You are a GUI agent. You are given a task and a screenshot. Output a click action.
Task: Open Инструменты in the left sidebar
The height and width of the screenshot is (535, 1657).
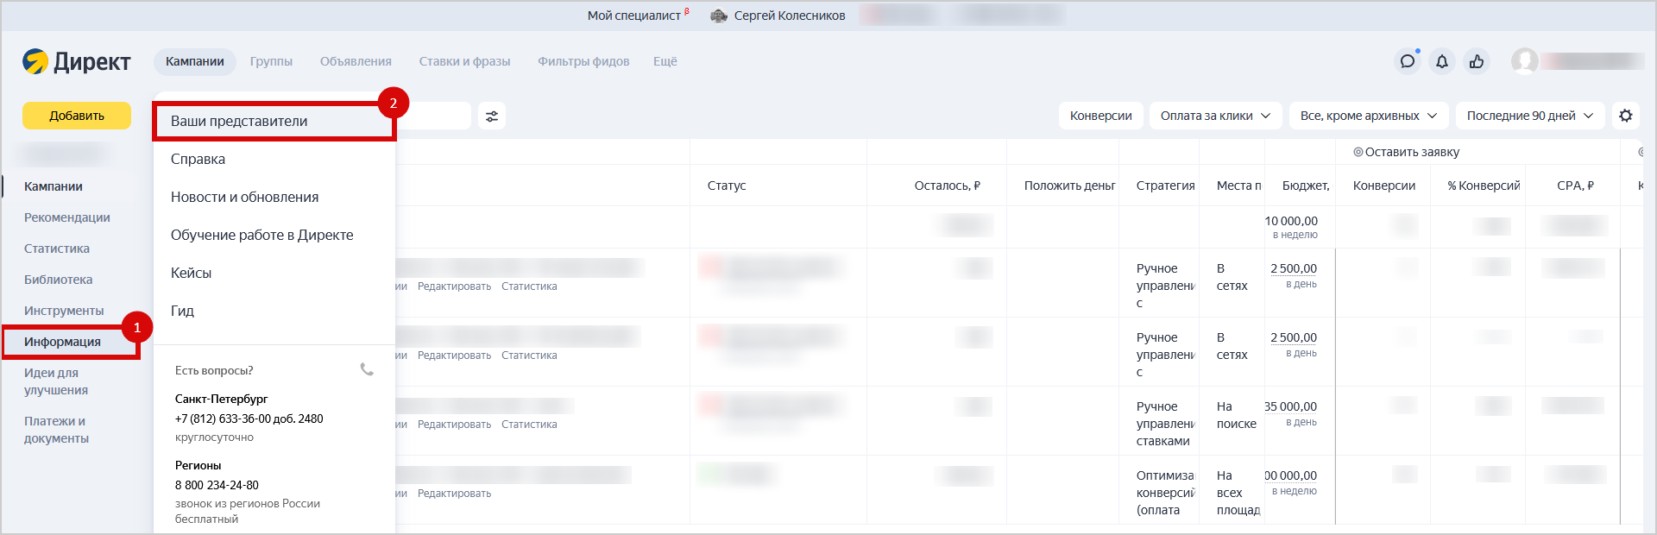[64, 311]
